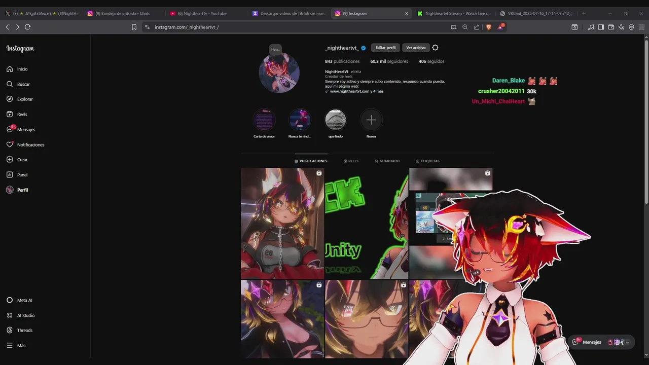The image size is (649, 365).
Task: Switch to Bandeja de entrada Chats tab
Action: 123,14
